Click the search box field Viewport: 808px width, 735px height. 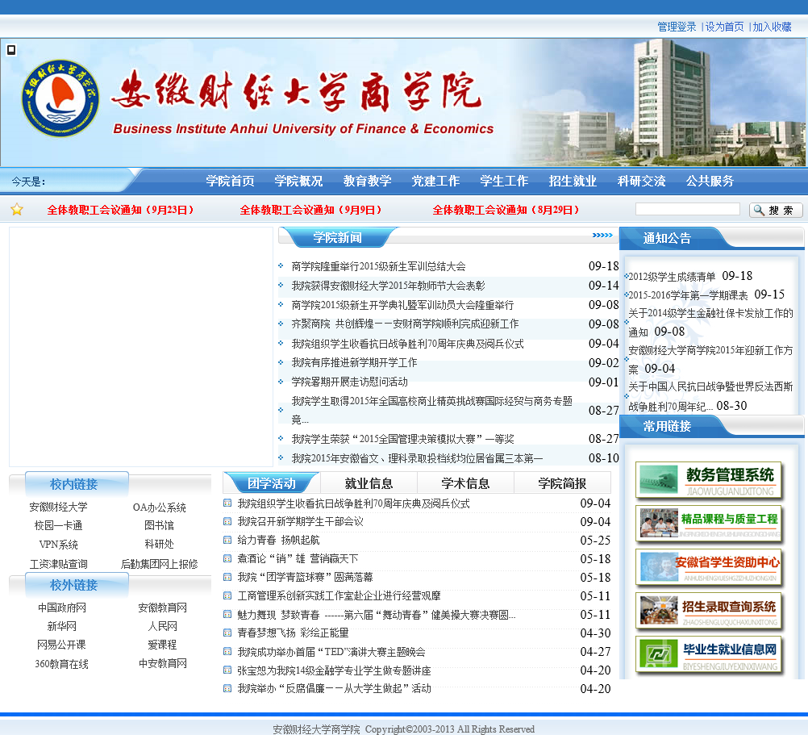click(x=687, y=209)
